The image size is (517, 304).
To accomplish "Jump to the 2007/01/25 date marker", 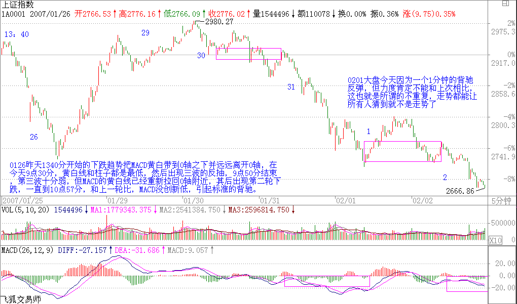I will tap(18, 199).
